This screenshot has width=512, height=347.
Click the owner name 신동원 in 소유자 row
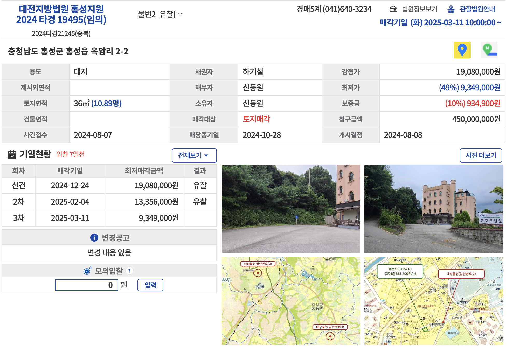[253, 103]
